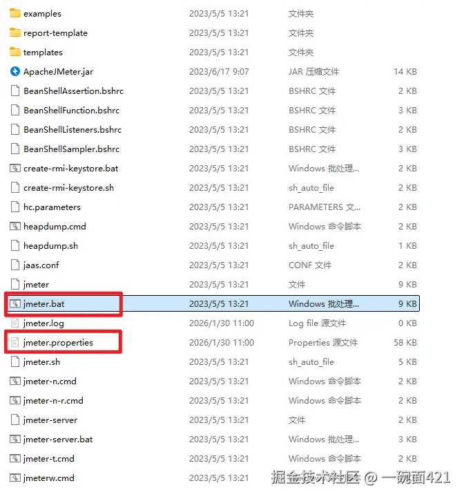Click the ApacheJMeter.jar file icon
Viewport: 464px width, 499px height.
click(15, 71)
